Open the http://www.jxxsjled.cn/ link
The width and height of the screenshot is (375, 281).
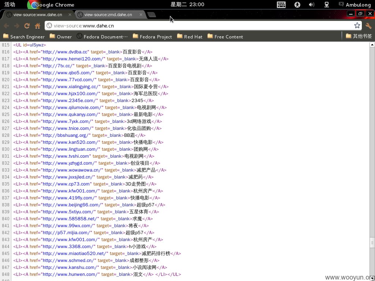[68, 177]
